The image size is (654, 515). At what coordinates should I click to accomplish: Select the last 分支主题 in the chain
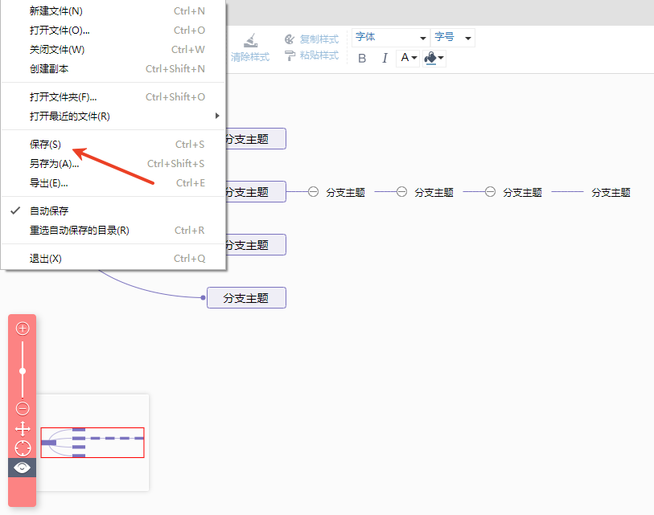coord(611,193)
